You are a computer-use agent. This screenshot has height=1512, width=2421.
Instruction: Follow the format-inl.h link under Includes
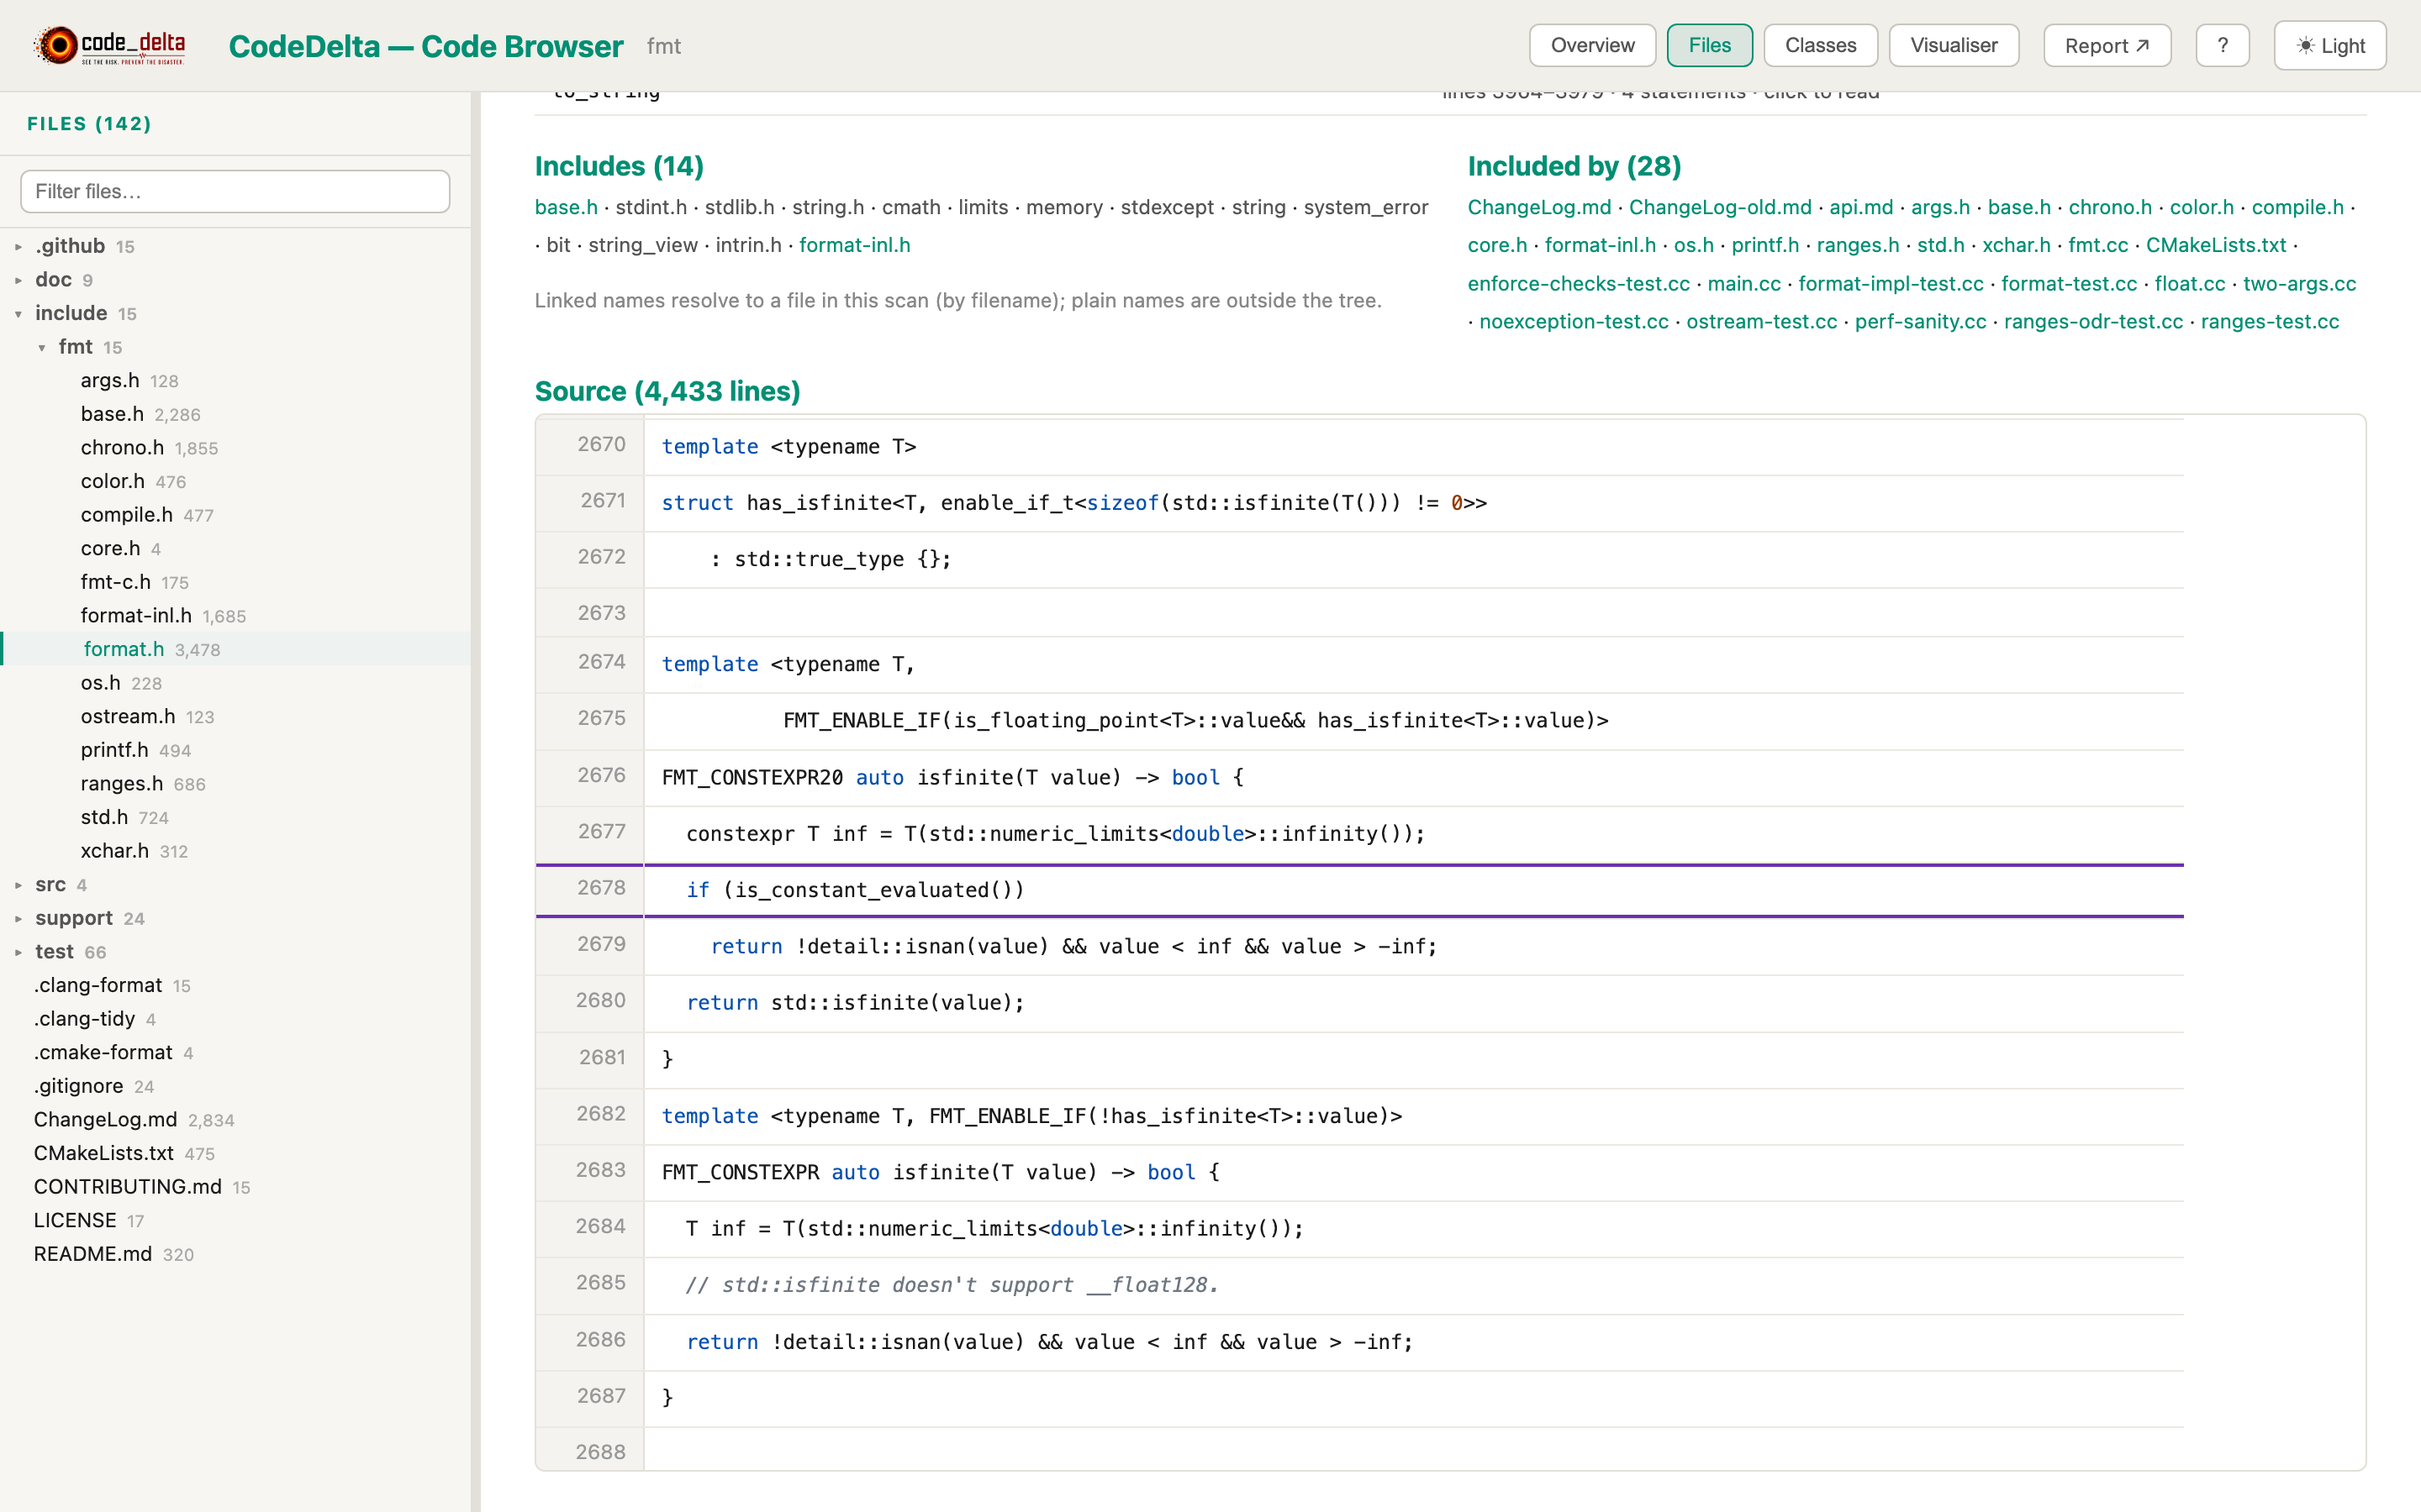pos(854,245)
